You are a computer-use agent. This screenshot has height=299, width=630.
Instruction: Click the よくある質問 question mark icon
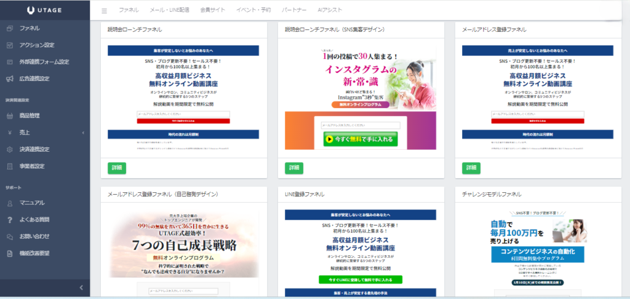9,219
